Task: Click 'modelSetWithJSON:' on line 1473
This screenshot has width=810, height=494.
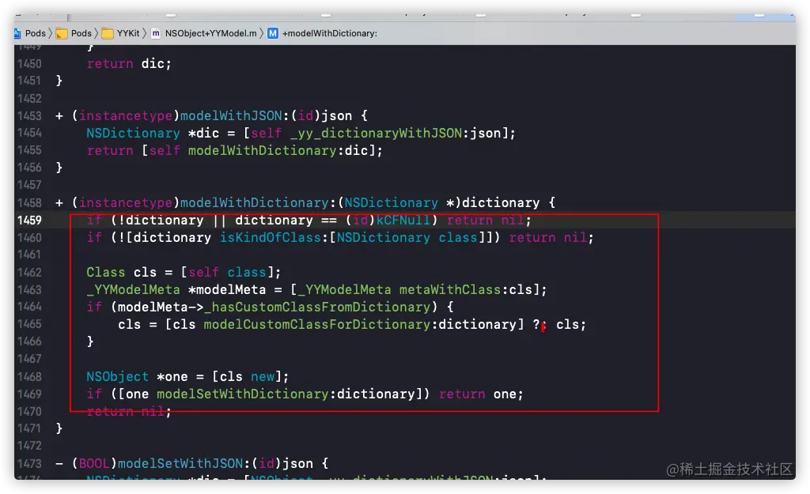Action: pyautogui.click(x=184, y=463)
